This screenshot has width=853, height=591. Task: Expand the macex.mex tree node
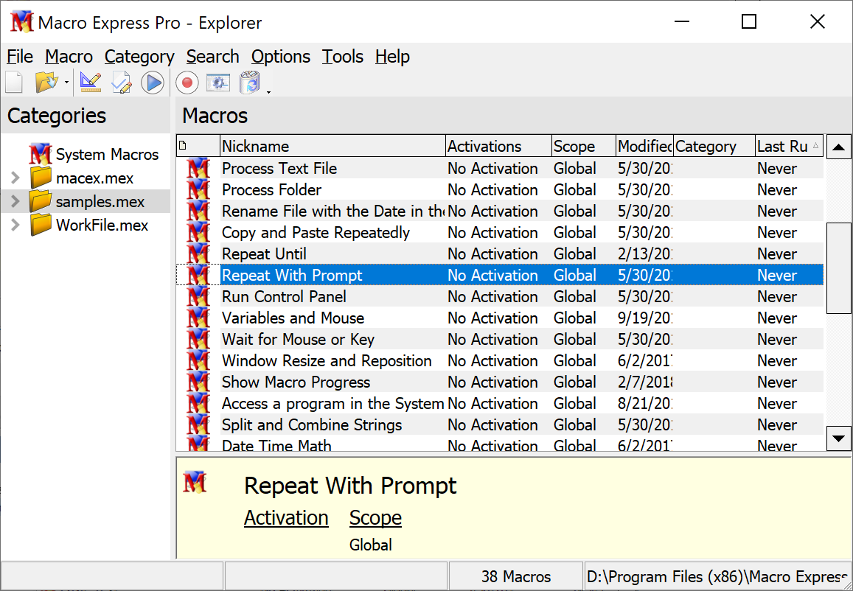14,178
